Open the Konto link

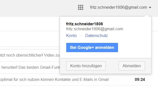(71, 35)
